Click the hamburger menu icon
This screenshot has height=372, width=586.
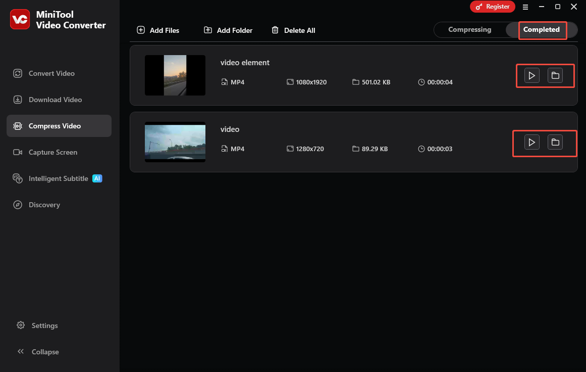tap(525, 7)
